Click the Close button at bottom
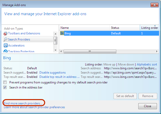 (x=148, y=106)
